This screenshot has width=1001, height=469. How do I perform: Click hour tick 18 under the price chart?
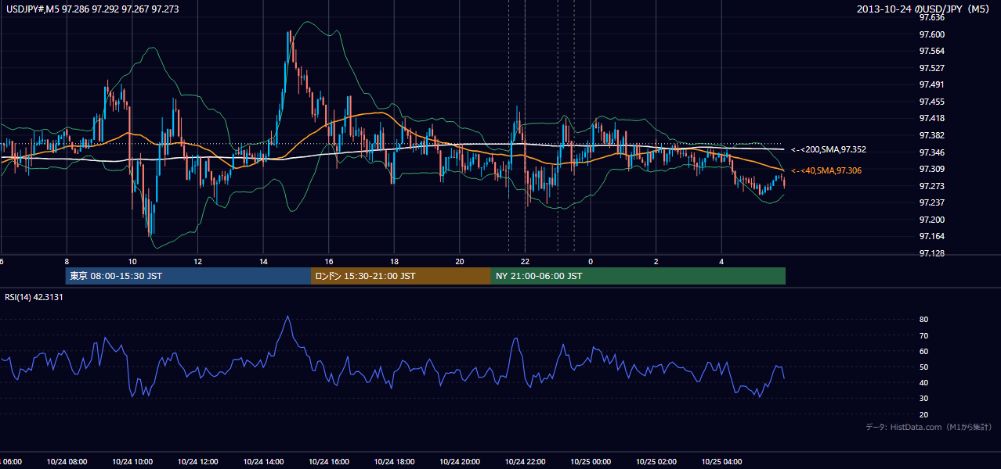pyautogui.click(x=394, y=262)
